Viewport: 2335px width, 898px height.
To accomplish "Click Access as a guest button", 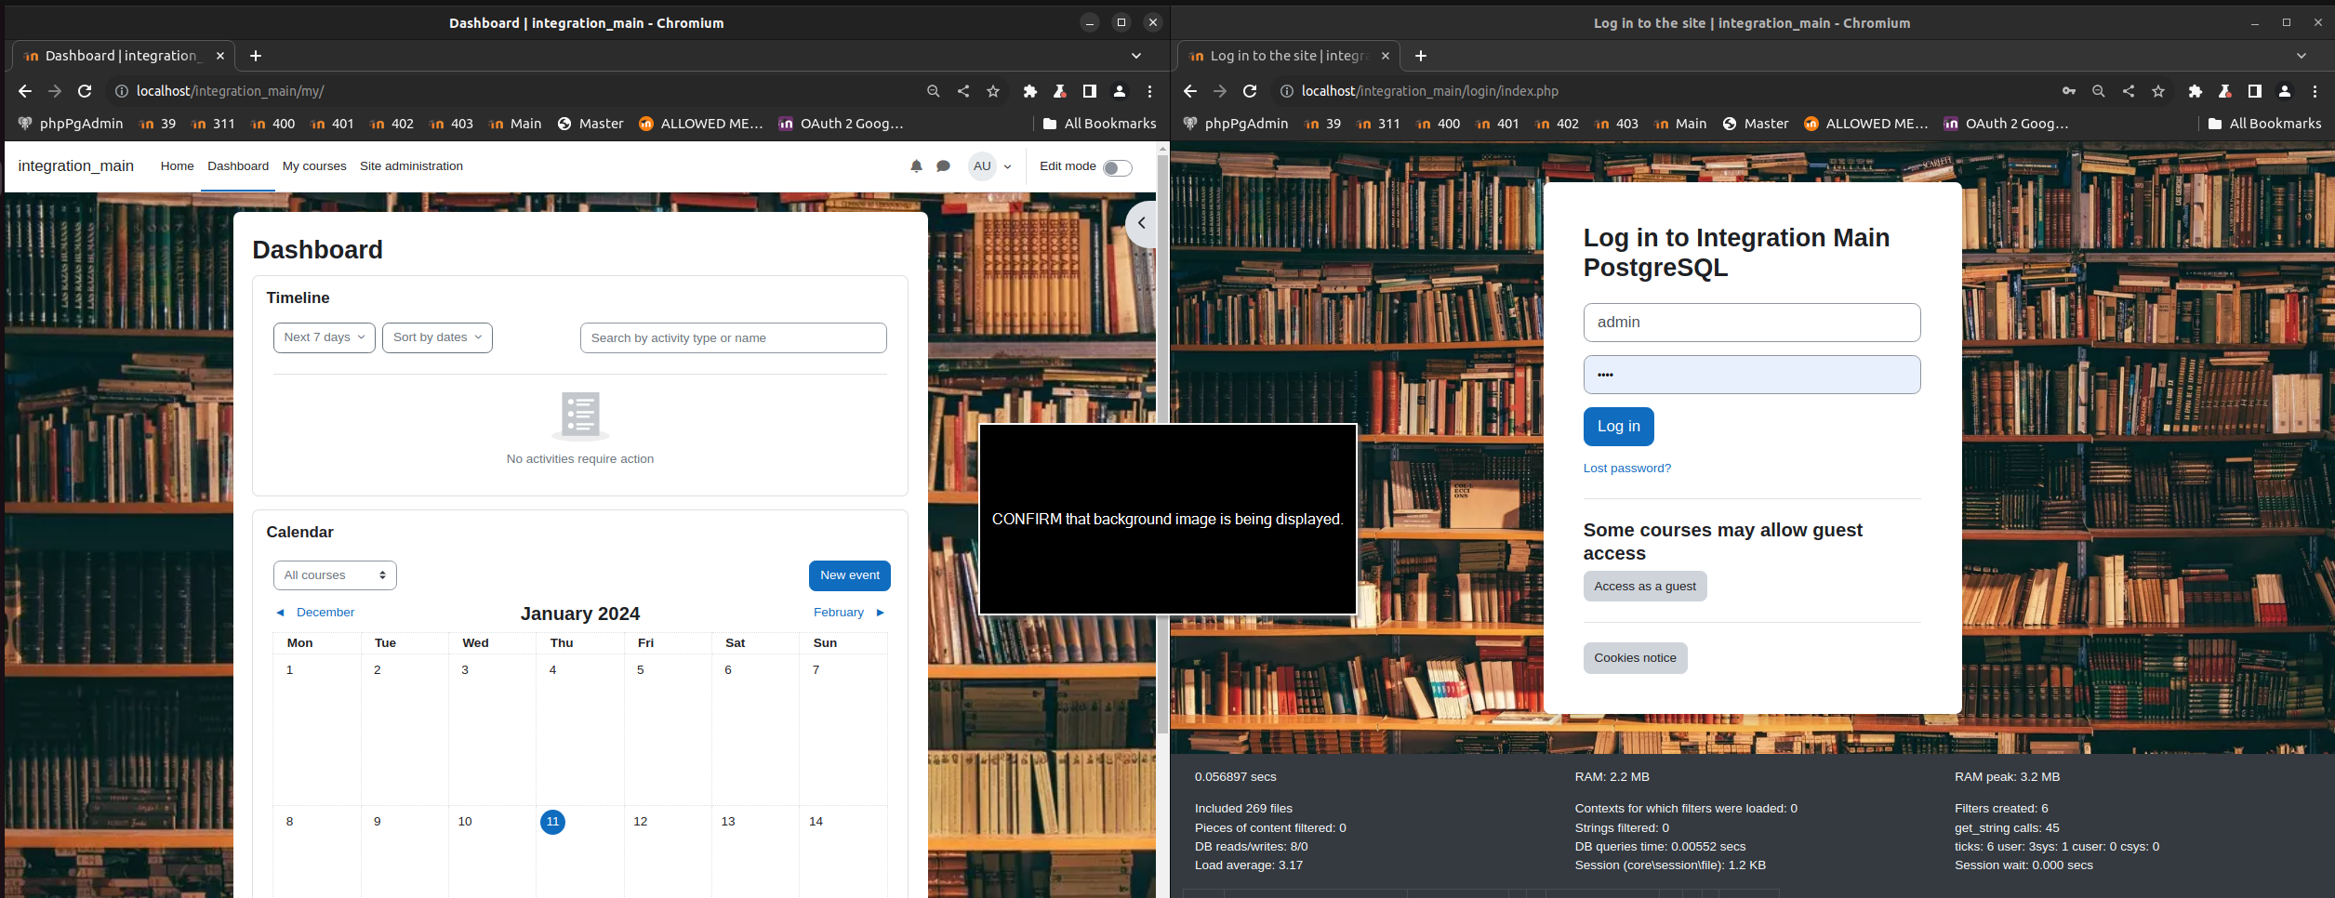I will click(x=1645, y=587).
